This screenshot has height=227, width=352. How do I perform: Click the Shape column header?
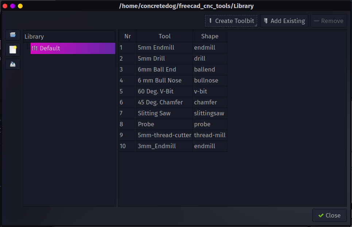pyautogui.click(x=210, y=36)
